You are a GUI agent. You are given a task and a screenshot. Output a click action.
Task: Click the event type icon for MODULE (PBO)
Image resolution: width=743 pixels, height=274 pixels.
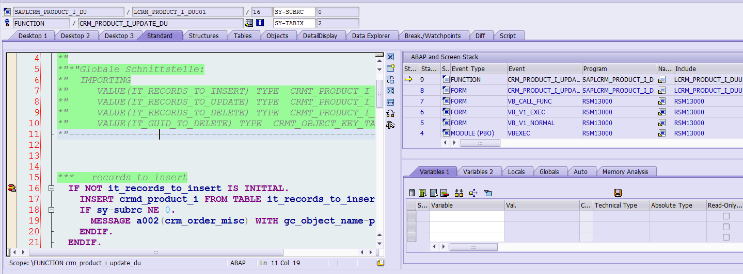coord(446,133)
